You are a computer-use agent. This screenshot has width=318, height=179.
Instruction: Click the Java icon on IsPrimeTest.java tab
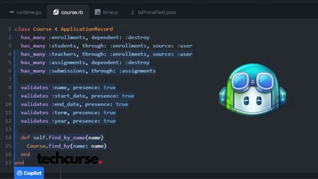(132, 12)
